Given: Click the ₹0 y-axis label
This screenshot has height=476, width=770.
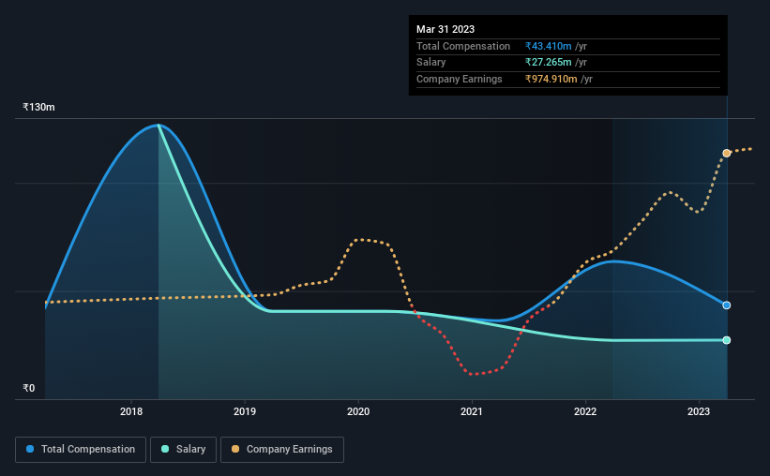Looking at the screenshot, I should [29, 388].
